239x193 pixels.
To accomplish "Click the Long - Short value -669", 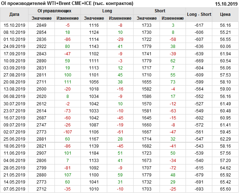I will [199, 61].
